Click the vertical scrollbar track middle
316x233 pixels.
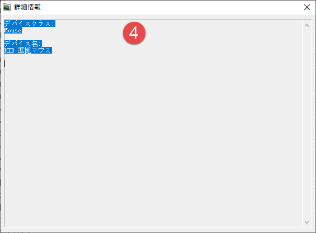coord(306,123)
